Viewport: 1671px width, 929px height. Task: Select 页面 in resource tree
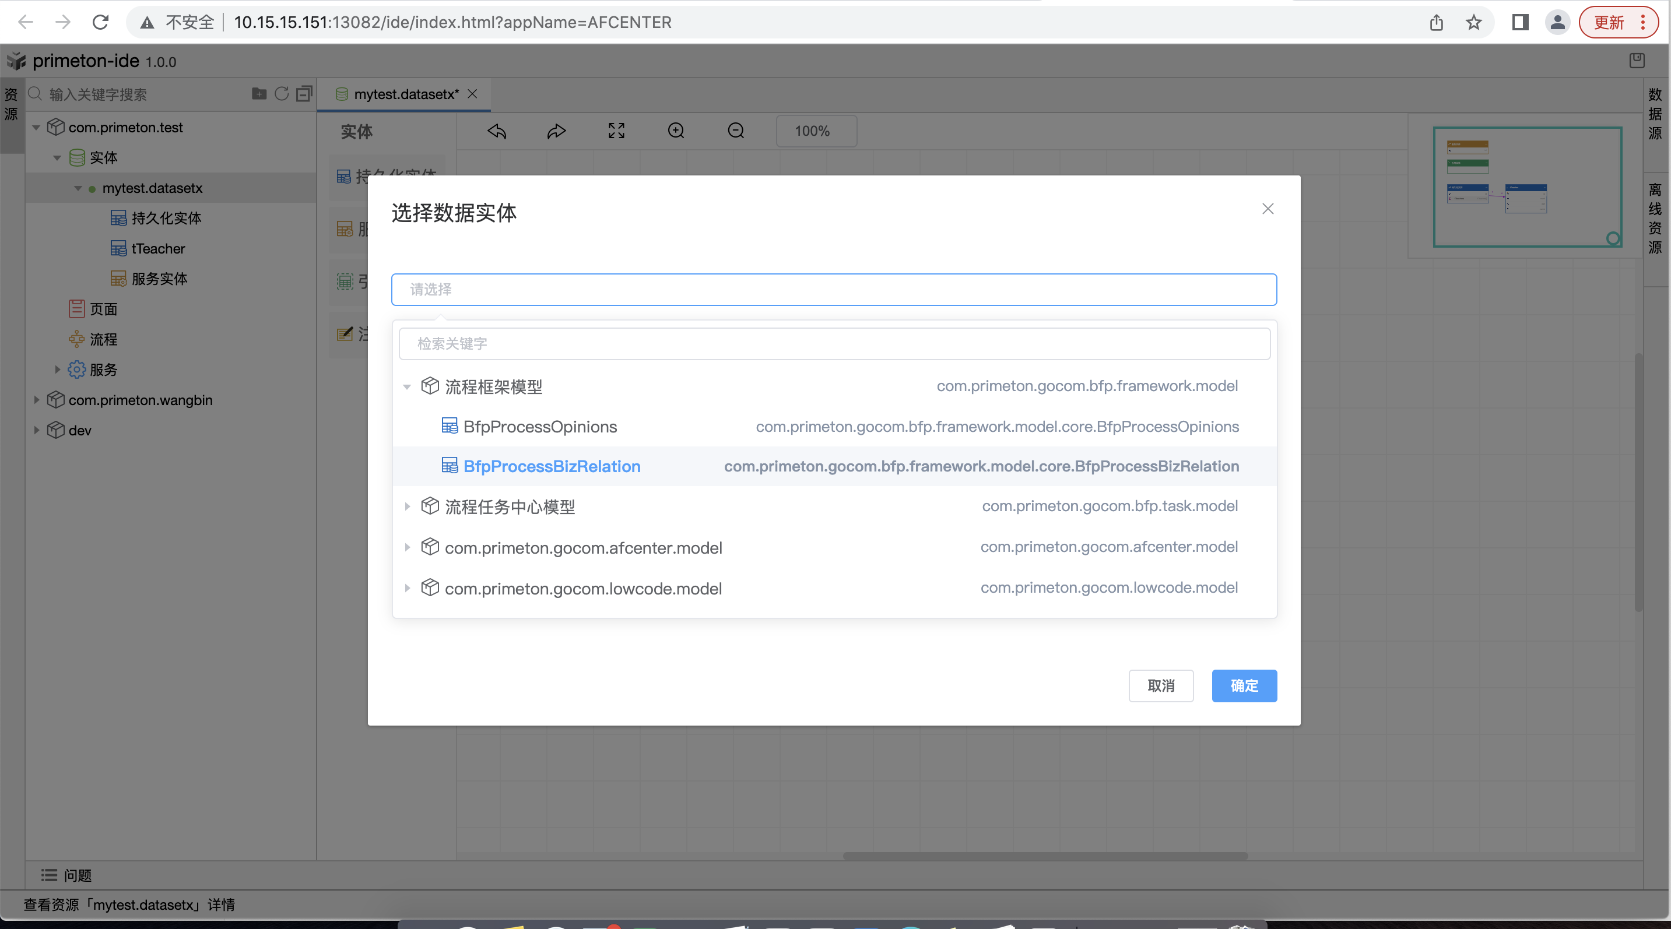(103, 309)
